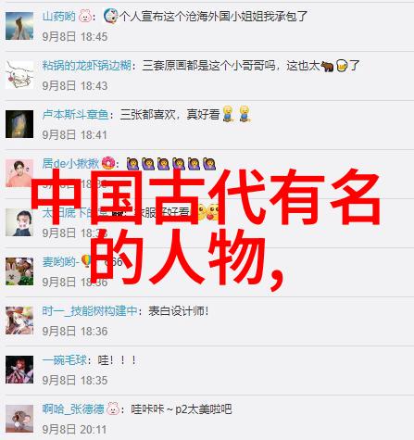Open 卢本斯斗章鱼 username link
The width and height of the screenshot is (414, 440).
click(x=75, y=115)
